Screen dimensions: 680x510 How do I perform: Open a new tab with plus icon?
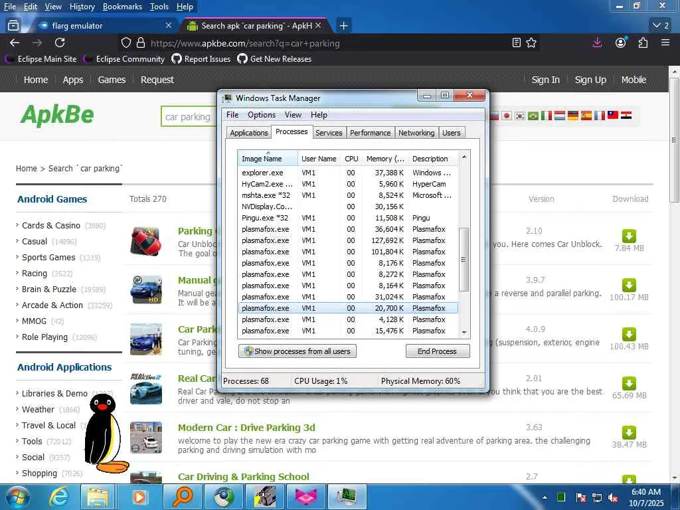pos(343,26)
